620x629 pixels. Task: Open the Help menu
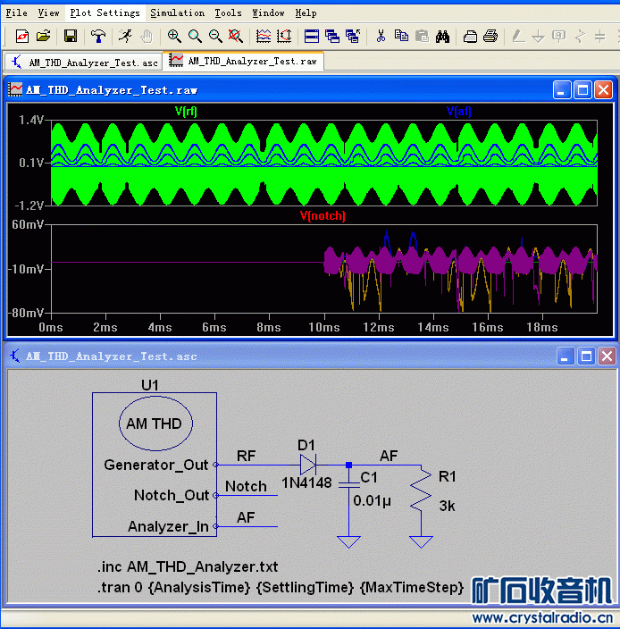click(x=306, y=13)
